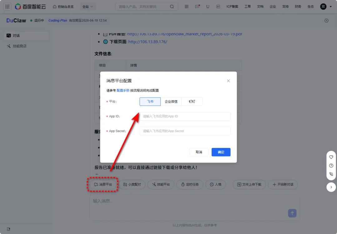Viewport: 337px width, 234px height.
Task: Open 技能商店 in the sidebar
Action: pyautogui.click(x=19, y=46)
